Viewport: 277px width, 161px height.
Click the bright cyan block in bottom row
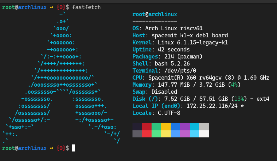(194, 134)
